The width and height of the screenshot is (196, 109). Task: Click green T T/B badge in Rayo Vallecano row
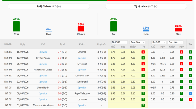tap(143, 93)
